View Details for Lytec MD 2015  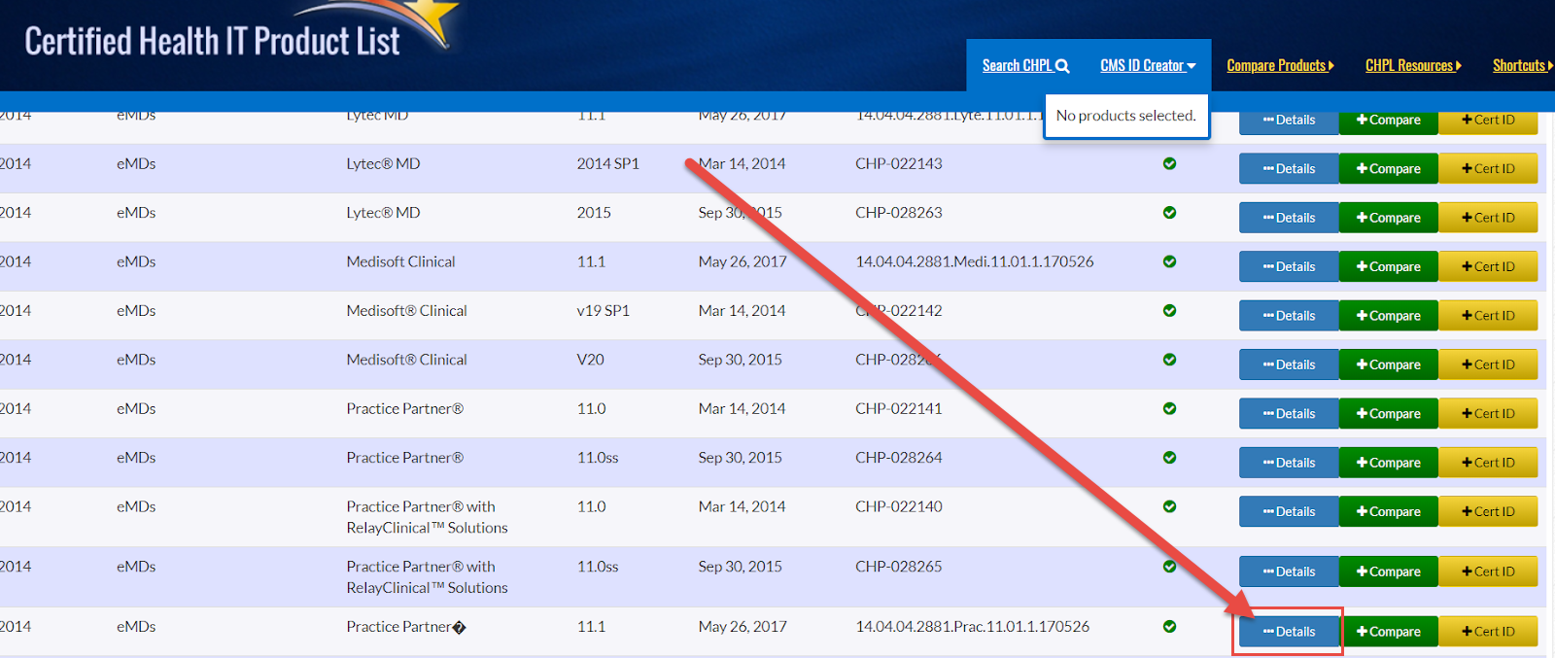[1289, 218]
